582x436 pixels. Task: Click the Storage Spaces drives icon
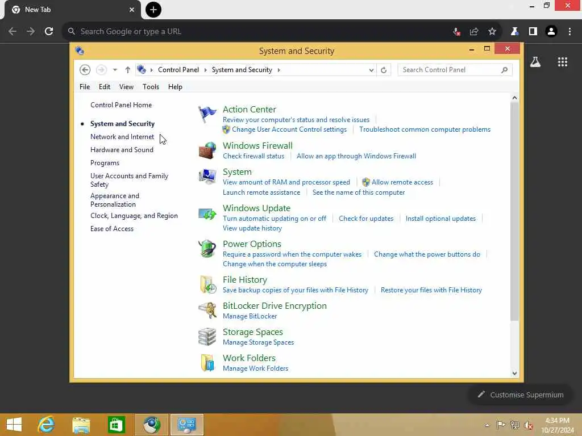[x=207, y=337]
